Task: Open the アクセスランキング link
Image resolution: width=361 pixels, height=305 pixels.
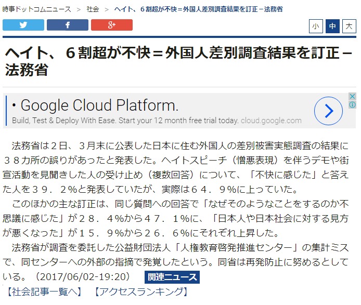Action: click(141, 291)
